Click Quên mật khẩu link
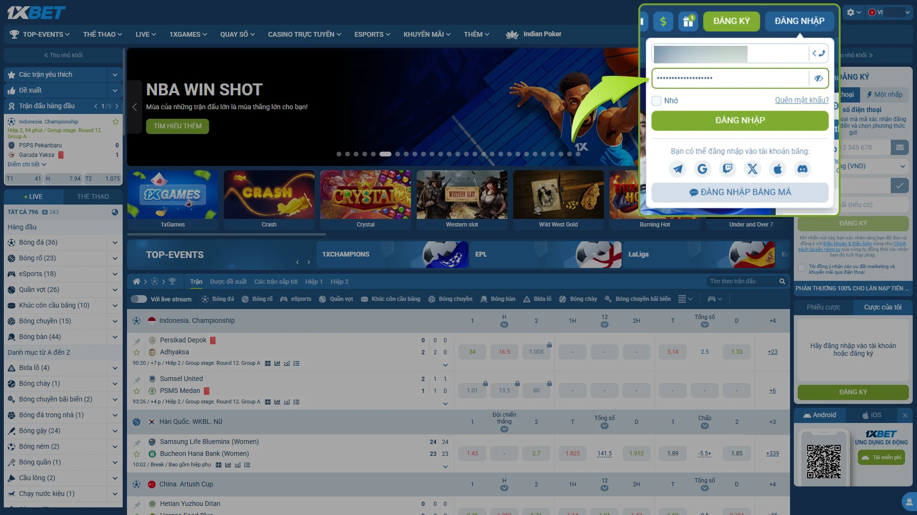This screenshot has width=917, height=515. 801,100
